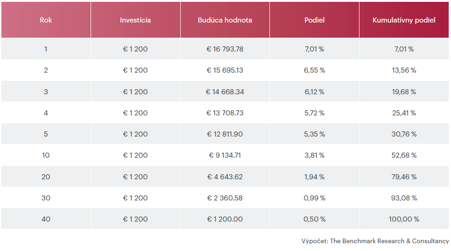Select the € 16 793.78 future value cell

225,49
